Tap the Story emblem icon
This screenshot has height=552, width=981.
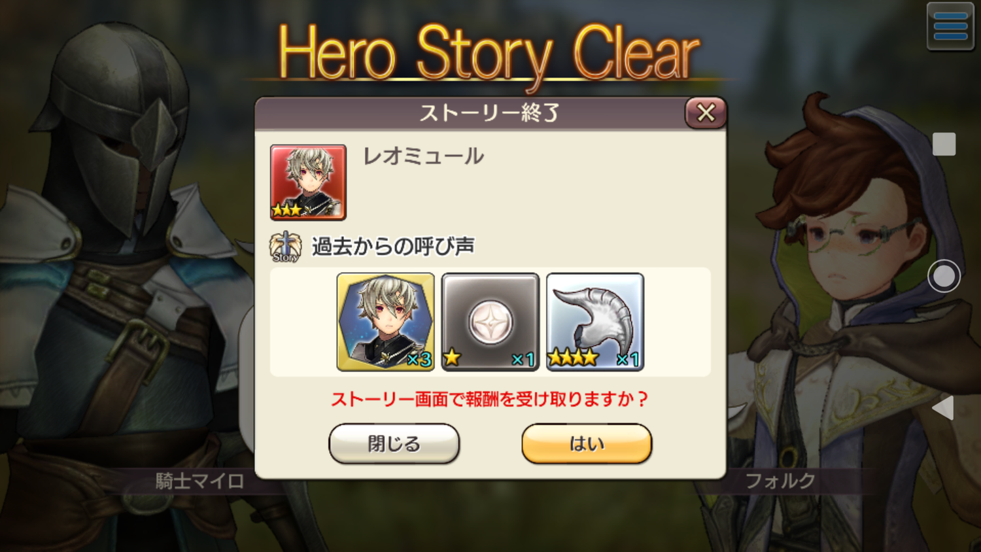pyautogui.click(x=286, y=247)
